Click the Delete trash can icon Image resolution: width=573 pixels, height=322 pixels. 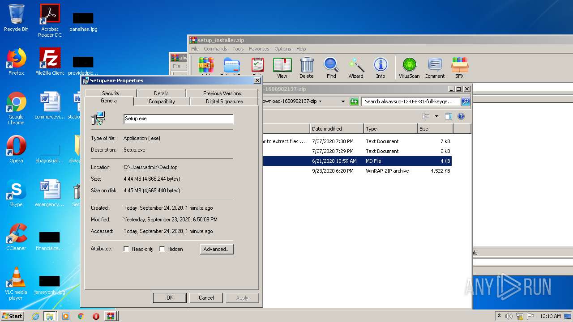tap(307, 68)
